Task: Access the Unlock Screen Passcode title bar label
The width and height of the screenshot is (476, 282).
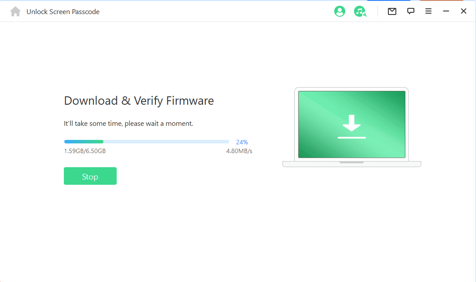Action: click(63, 11)
